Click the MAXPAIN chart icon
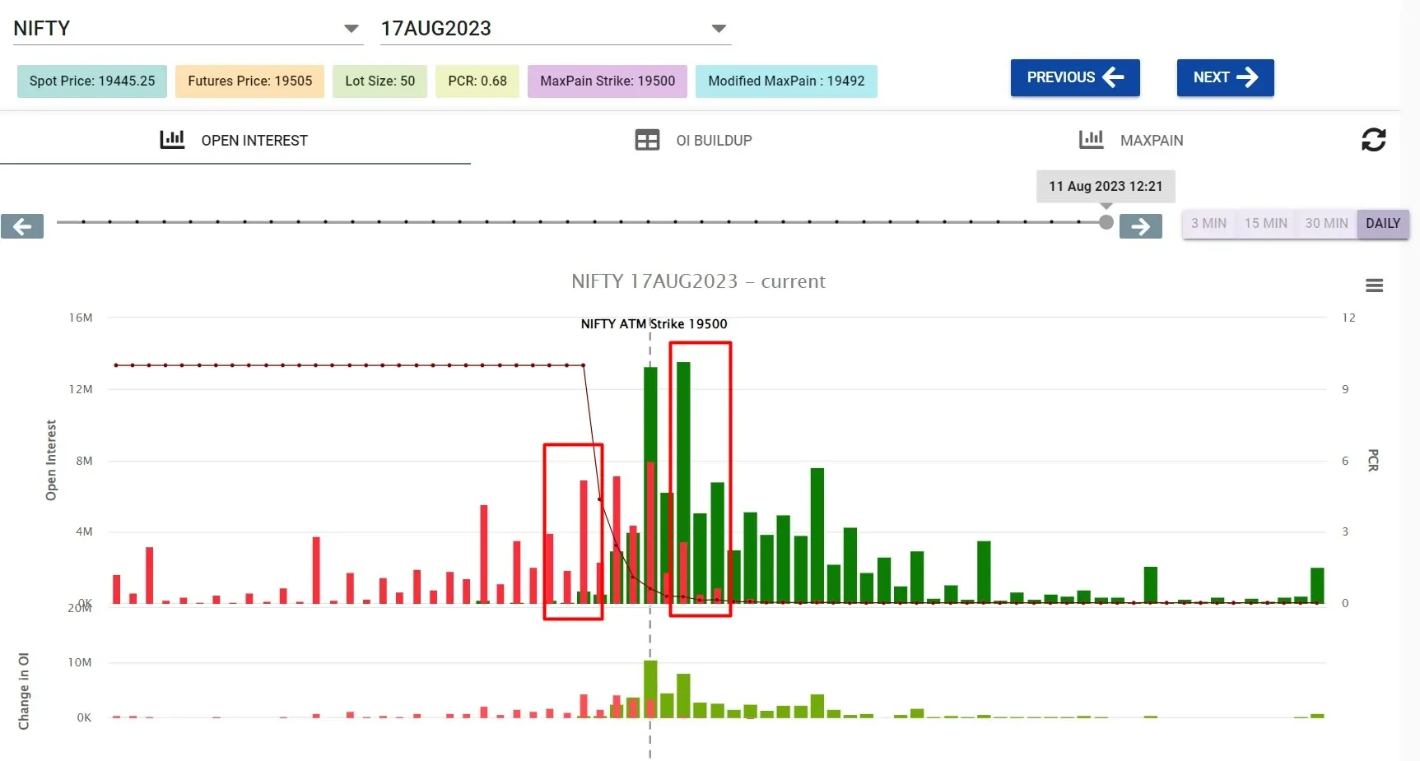The height and width of the screenshot is (761, 1420). (1092, 139)
